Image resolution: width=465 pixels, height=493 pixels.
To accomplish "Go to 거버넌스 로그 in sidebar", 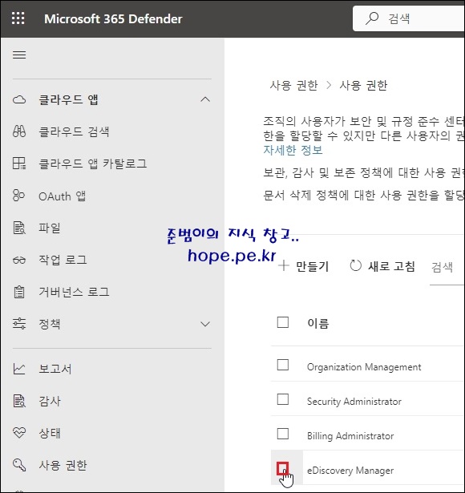I will [74, 292].
